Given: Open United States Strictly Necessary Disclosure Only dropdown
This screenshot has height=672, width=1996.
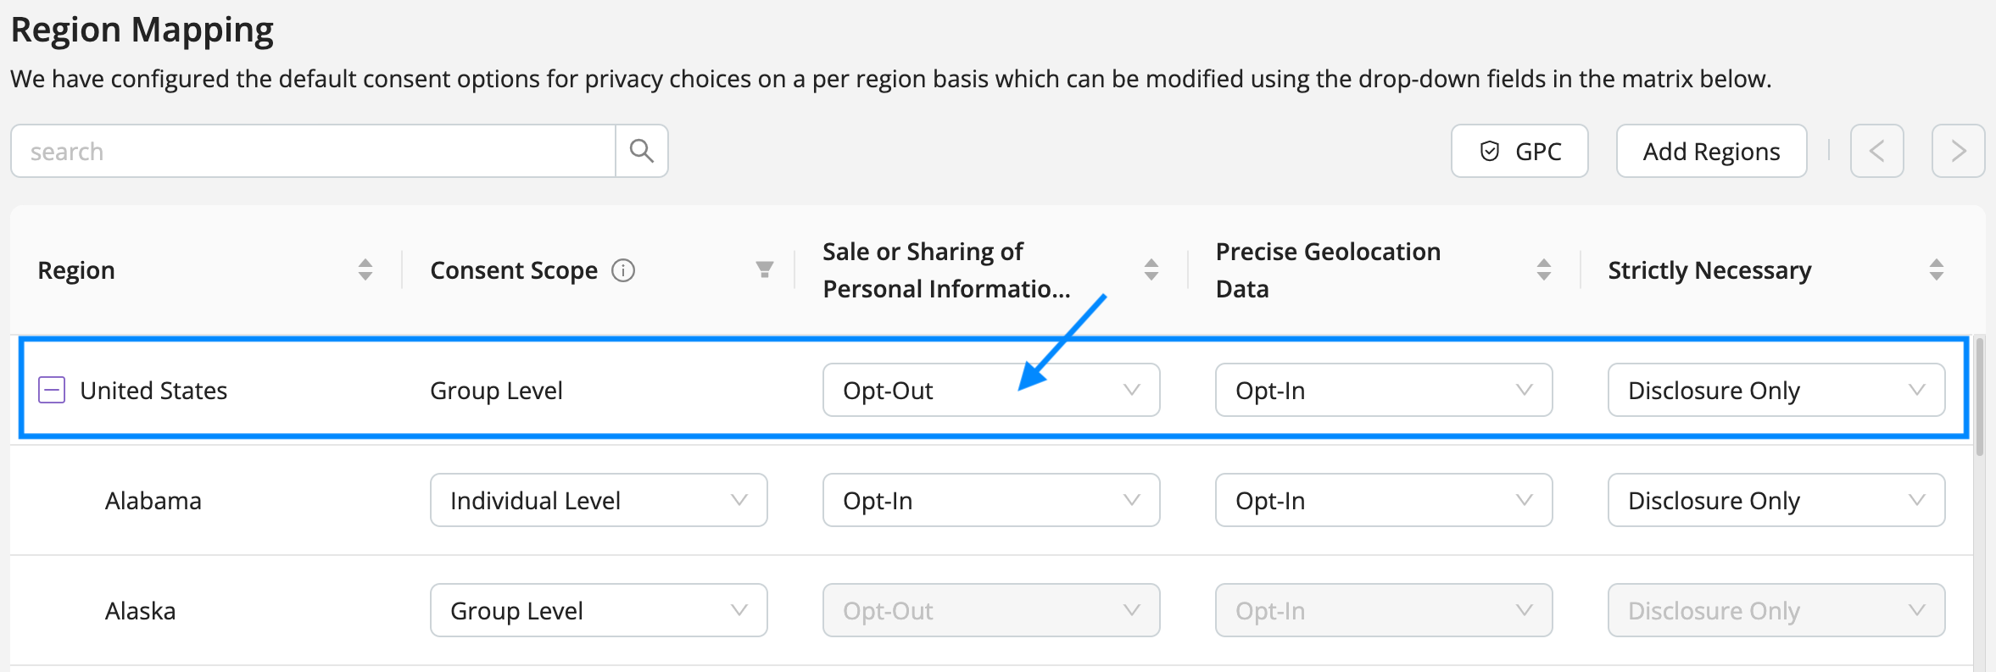Looking at the screenshot, I should point(1776,390).
